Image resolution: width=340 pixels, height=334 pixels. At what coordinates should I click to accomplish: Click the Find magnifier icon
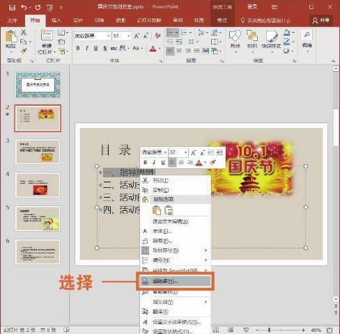pyautogui.click(x=307, y=35)
